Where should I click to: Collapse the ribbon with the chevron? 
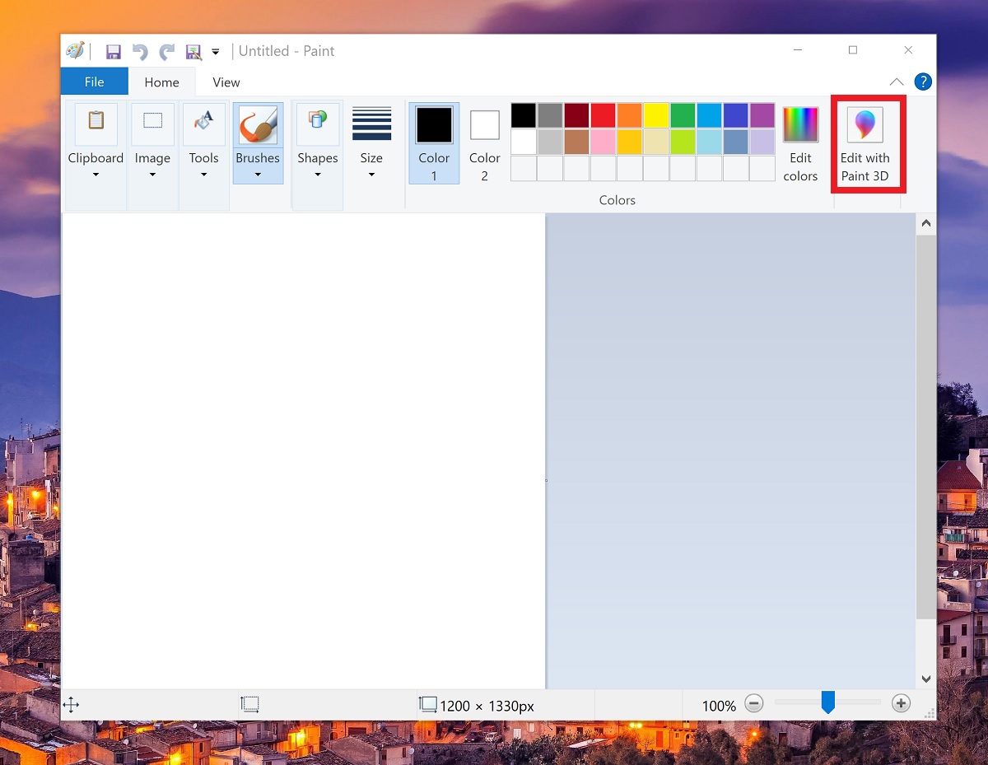pos(896,82)
